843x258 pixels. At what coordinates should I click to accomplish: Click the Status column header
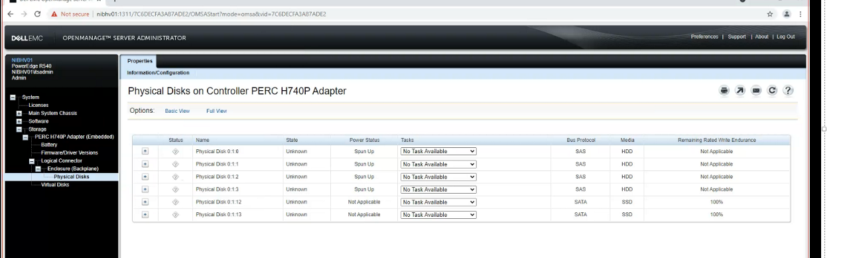pos(176,140)
